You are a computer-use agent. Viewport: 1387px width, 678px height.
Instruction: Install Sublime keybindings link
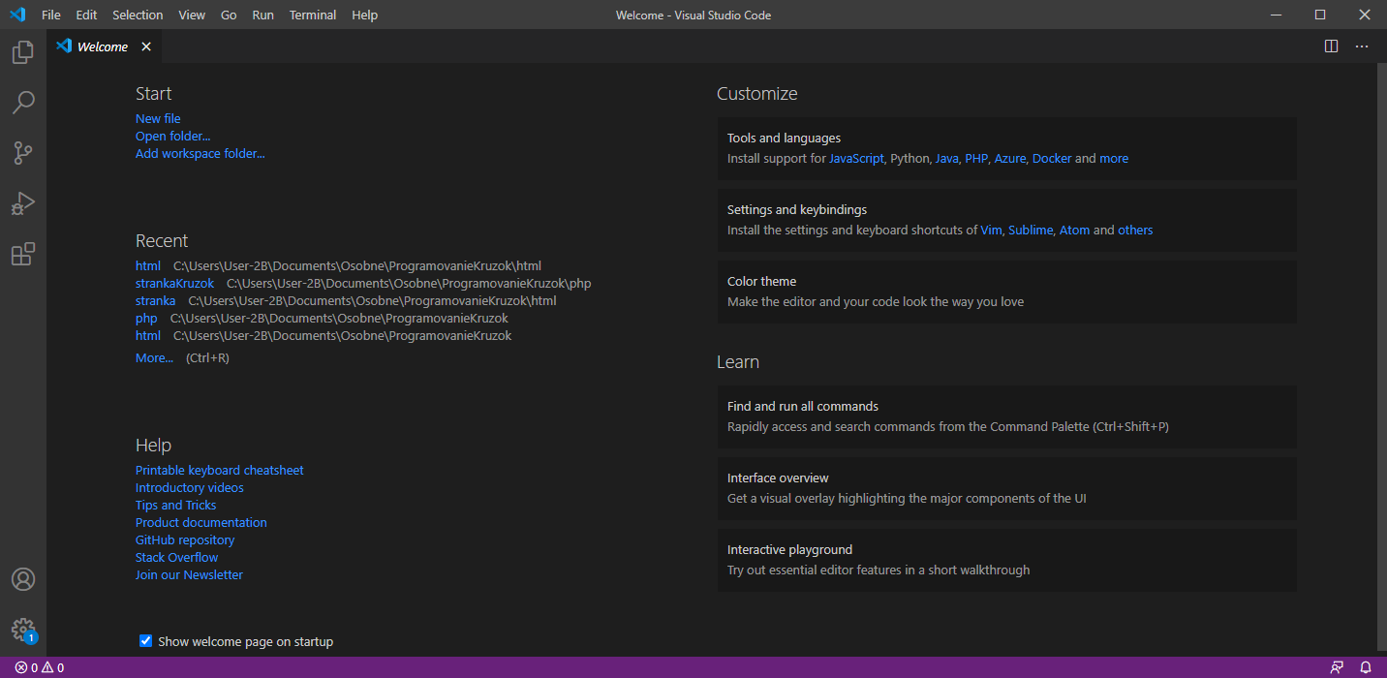pos(1031,231)
